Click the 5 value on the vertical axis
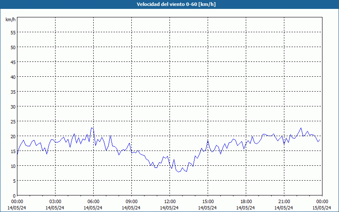The image size is (339, 212). click(14, 181)
